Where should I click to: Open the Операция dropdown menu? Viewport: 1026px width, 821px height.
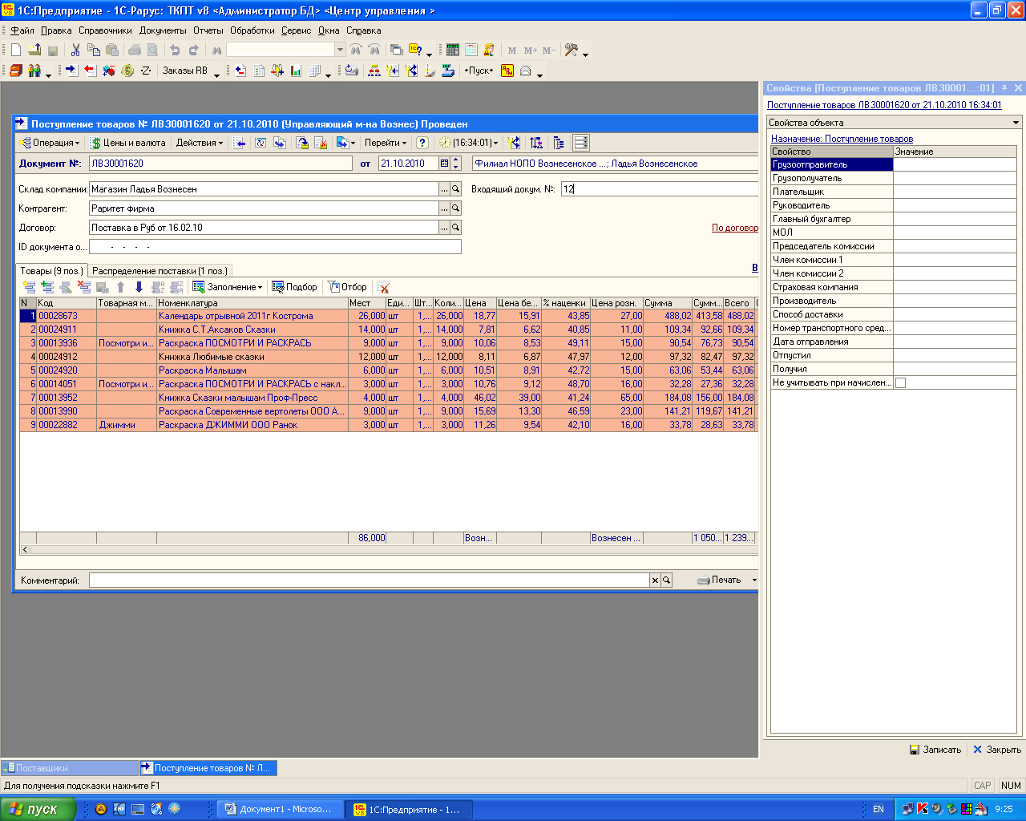(x=49, y=143)
